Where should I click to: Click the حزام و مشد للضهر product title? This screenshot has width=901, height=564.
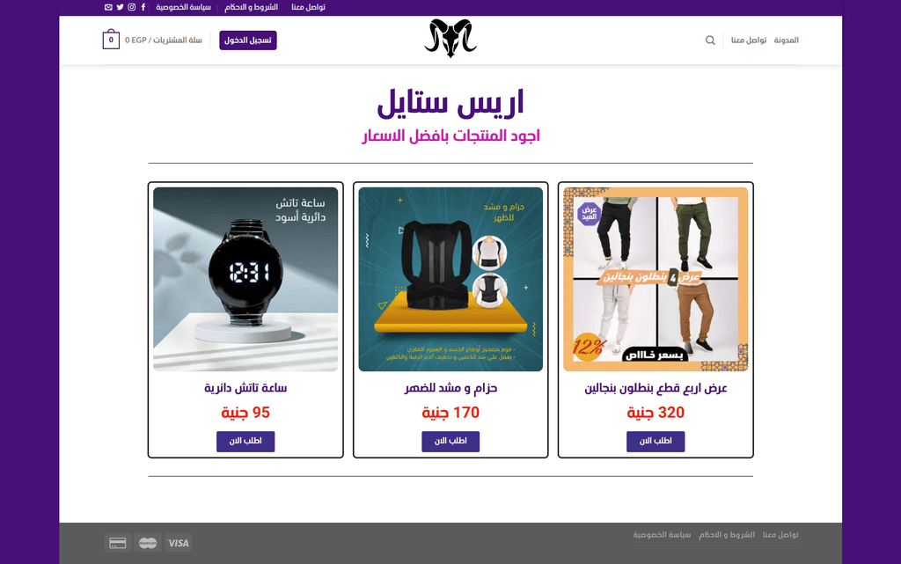pyautogui.click(x=450, y=388)
